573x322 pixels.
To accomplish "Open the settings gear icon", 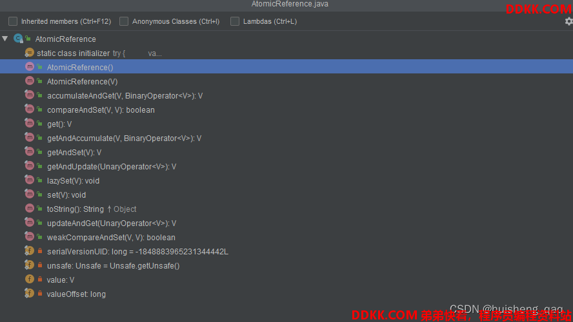I will tap(568, 21).
